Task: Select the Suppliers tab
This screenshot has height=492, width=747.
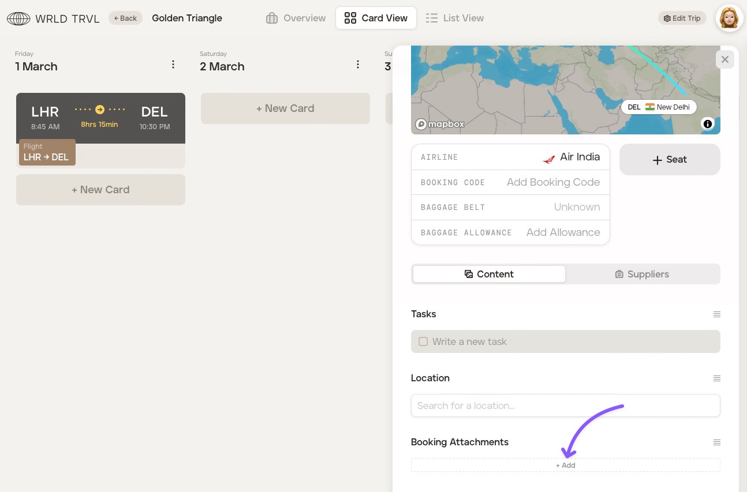Action: pos(642,274)
